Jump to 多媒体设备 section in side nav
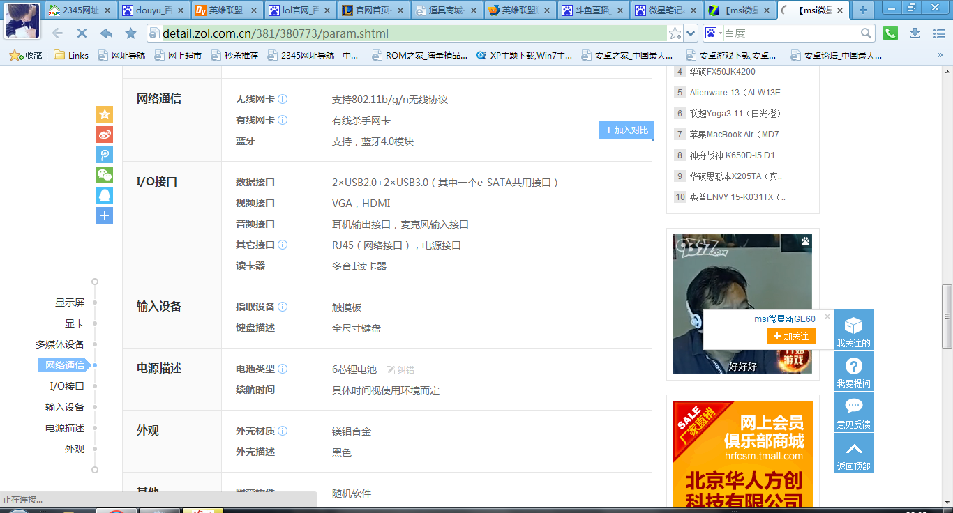 coord(60,344)
